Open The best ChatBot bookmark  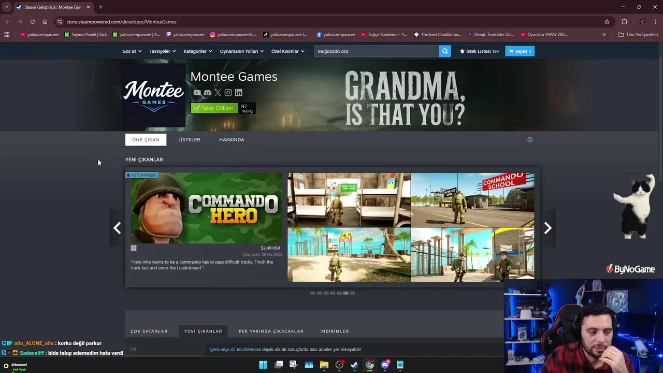point(438,35)
